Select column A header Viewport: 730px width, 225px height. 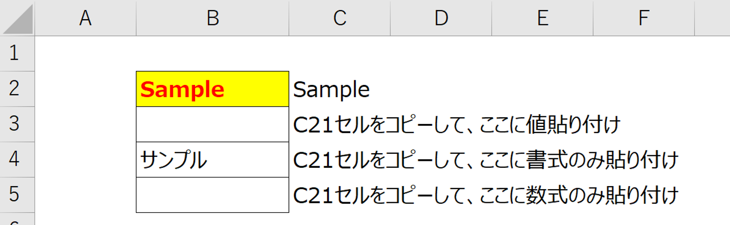(x=86, y=18)
